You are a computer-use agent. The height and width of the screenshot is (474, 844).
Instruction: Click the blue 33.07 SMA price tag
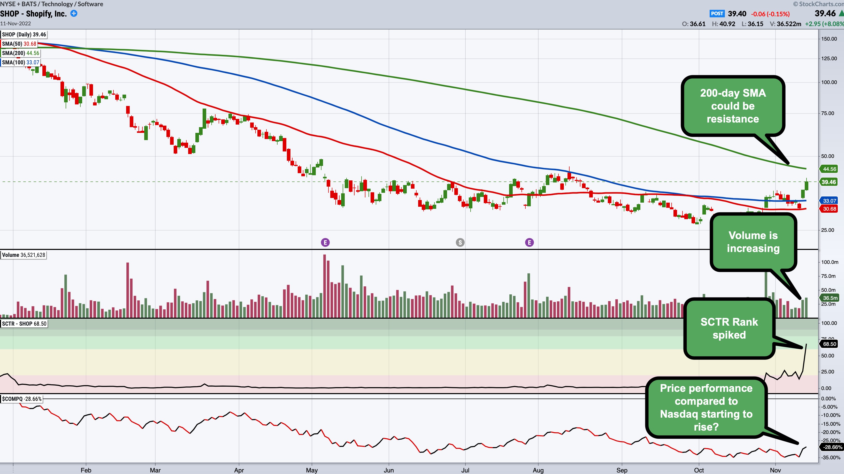[x=829, y=201]
